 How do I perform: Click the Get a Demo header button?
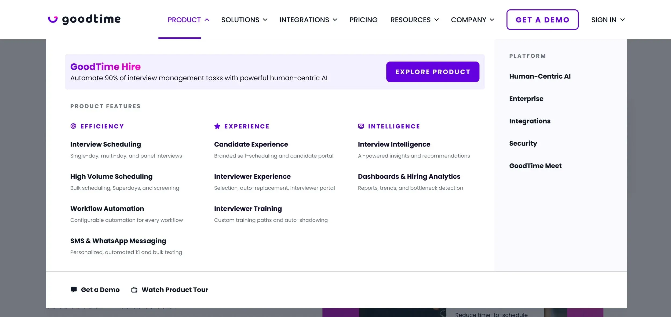[x=542, y=20]
